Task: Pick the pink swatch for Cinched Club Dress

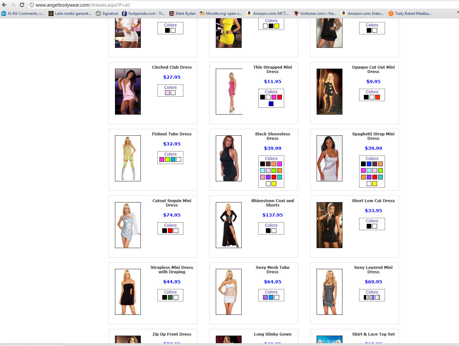Action: (x=168, y=93)
